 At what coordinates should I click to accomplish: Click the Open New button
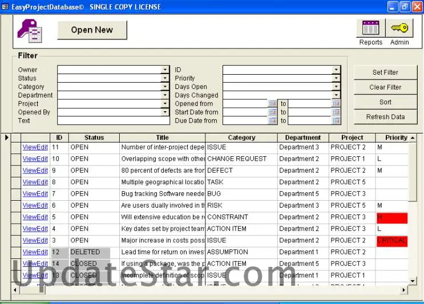92,30
